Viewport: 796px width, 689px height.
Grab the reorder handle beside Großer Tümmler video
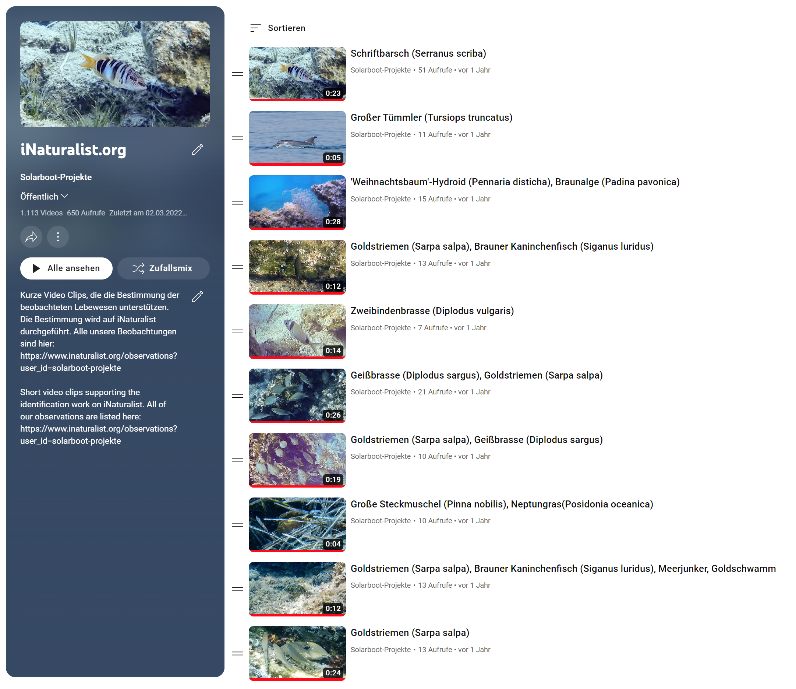(238, 138)
